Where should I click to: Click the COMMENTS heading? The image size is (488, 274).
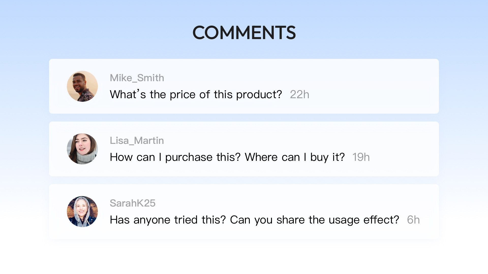point(244,33)
